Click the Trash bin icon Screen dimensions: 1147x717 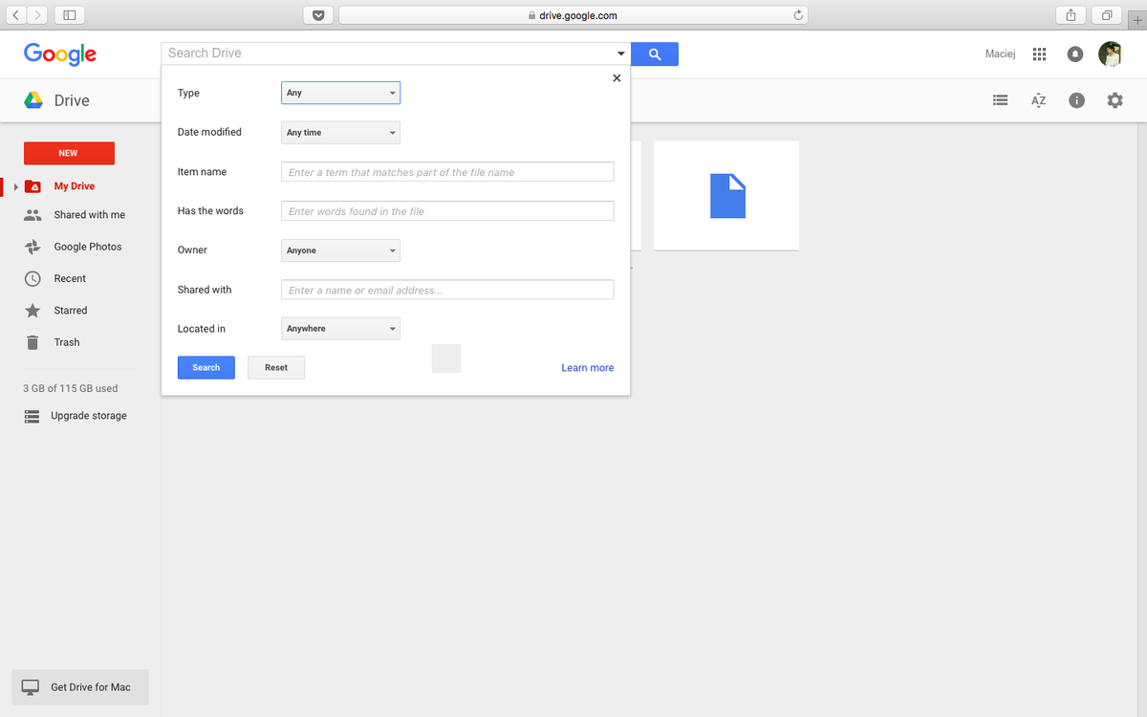point(33,342)
